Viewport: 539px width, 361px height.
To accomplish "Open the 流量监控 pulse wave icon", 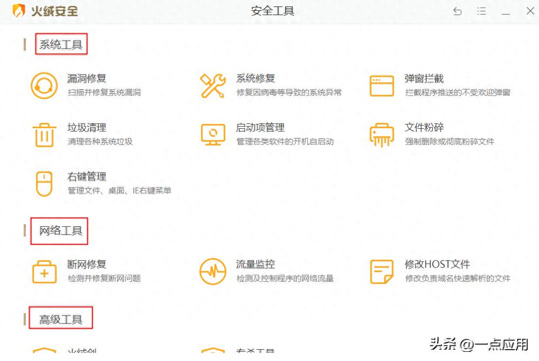I will 212,272.
